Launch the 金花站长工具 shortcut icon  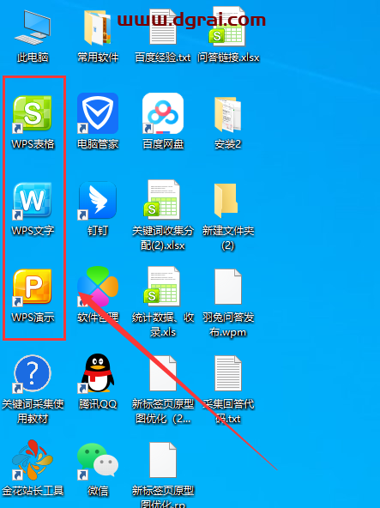(x=32, y=460)
